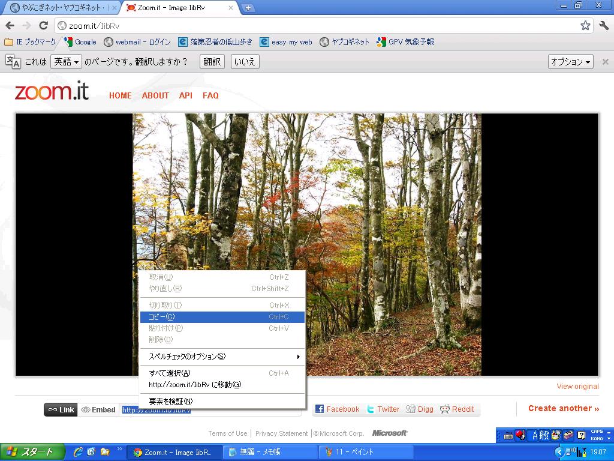This screenshot has width=614, height=461.
Task: Share image on Twitter
Action: tap(383, 409)
